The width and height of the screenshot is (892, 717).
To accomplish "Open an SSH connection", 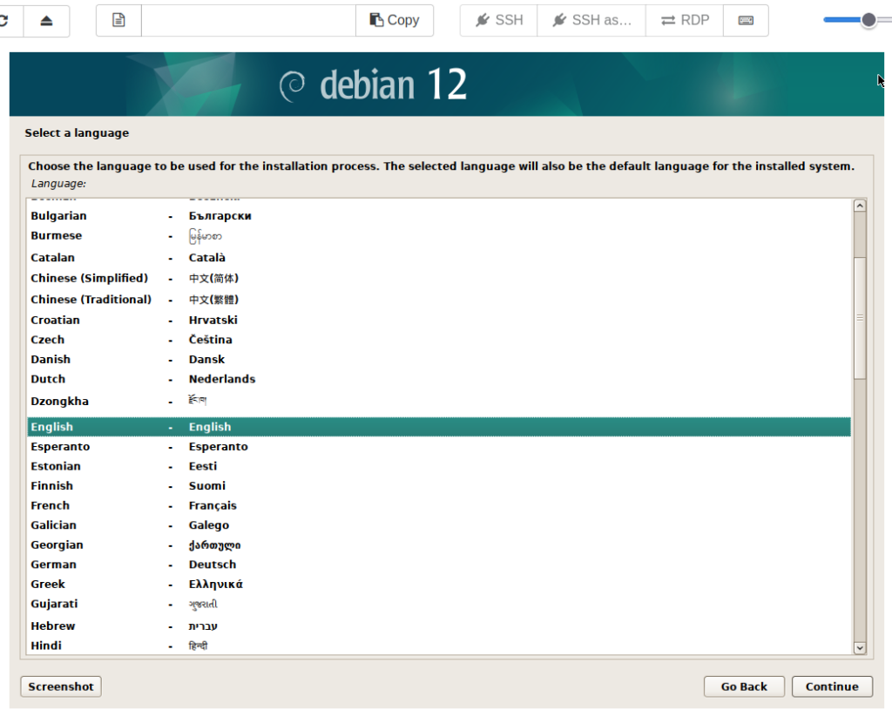I will point(499,20).
